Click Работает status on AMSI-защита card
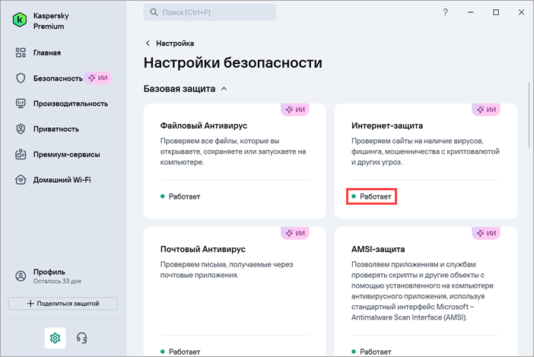The height and width of the screenshot is (357, 534). tap(371, 352)
